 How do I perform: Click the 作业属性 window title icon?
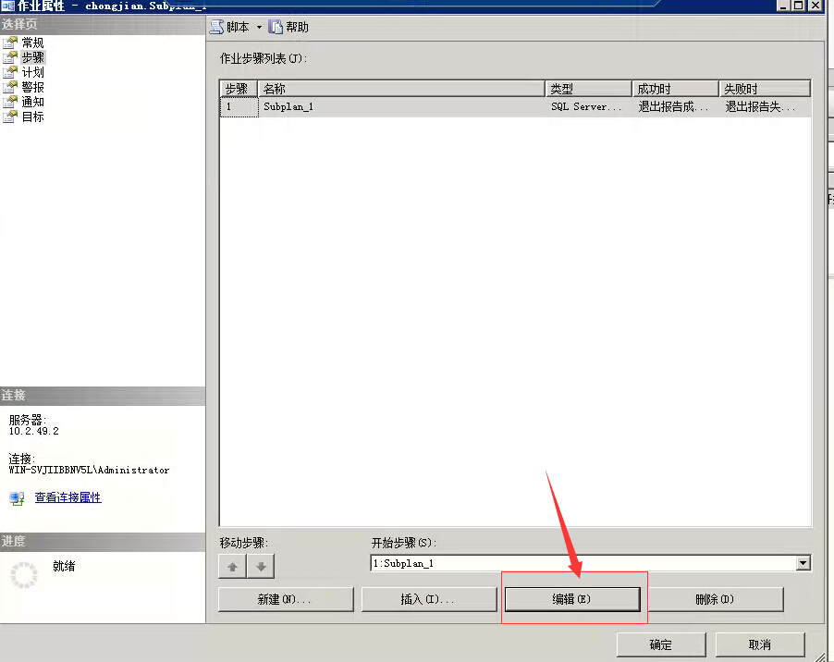(7, 6)
